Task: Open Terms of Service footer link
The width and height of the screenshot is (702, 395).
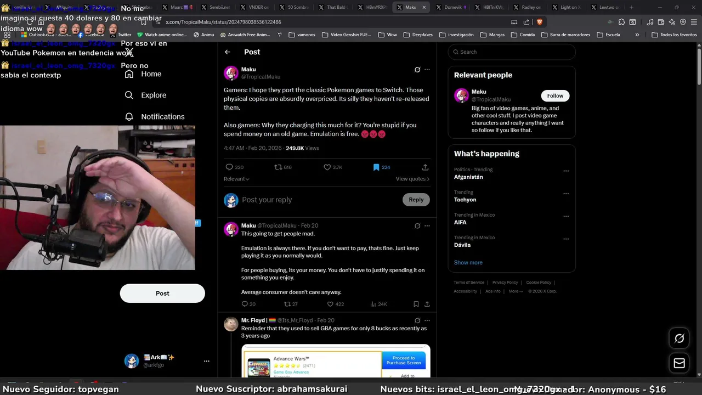Action: [x=469, y=283]
